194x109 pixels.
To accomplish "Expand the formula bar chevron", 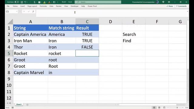I will (188, 12).
